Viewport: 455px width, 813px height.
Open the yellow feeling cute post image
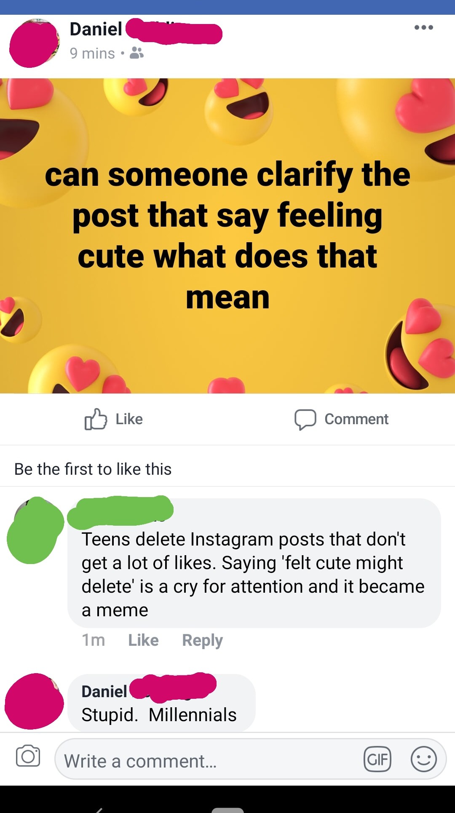(x=227, y=236)
